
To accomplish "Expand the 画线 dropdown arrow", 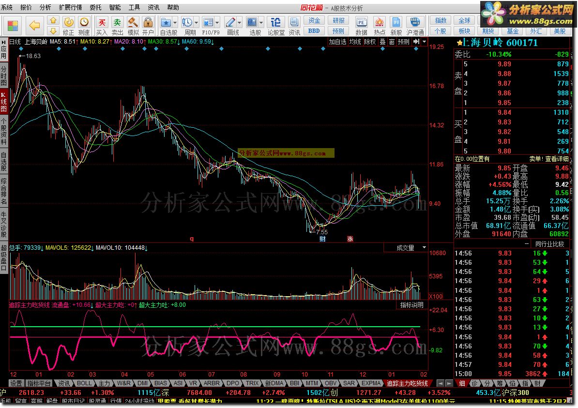I will (x=239, y=22).
